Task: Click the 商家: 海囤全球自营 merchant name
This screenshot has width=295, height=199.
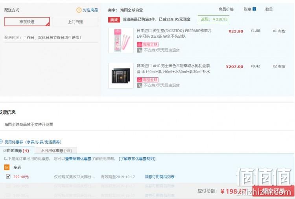Action: (x=125, y=10)
